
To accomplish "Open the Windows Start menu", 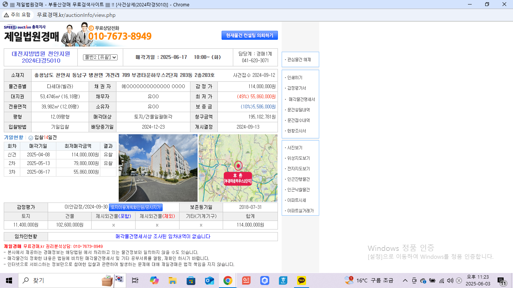I will [x=9, y=280].
